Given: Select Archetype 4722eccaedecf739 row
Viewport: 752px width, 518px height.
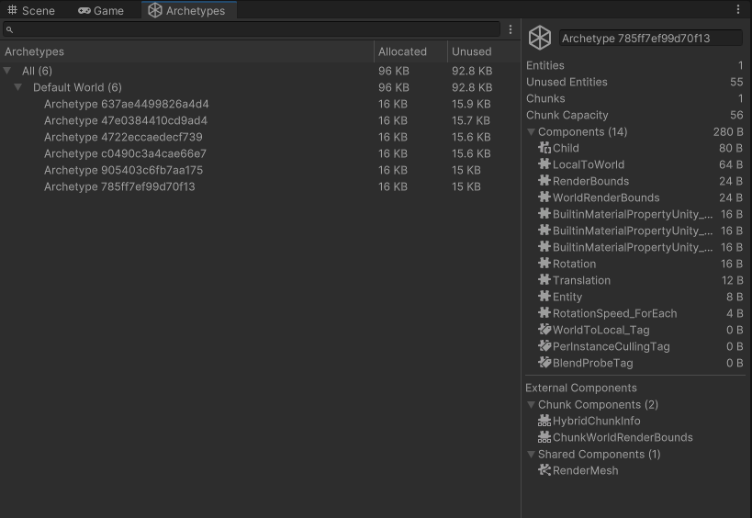Looking at the screenshot, I should click(260, 137).
